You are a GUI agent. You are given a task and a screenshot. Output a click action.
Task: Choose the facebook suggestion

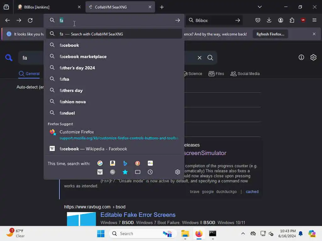tap(114, 45)
